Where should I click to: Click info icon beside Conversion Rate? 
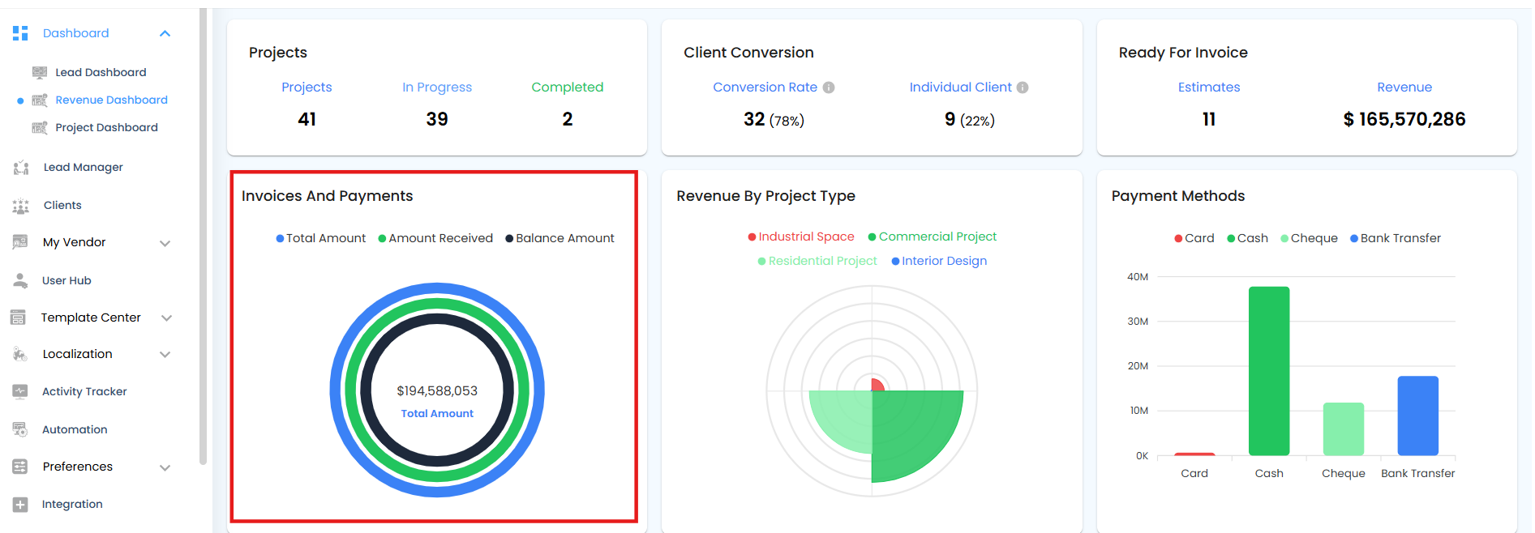[829, 87]
